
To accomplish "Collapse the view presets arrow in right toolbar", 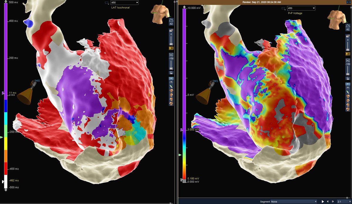I will click(348, 84).
